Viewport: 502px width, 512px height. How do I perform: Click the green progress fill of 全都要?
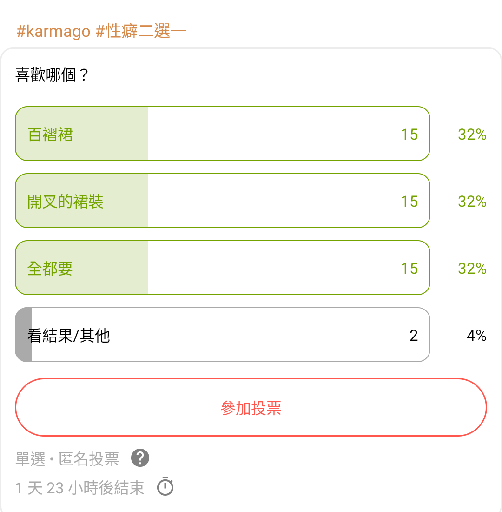(x=82, y=268)
